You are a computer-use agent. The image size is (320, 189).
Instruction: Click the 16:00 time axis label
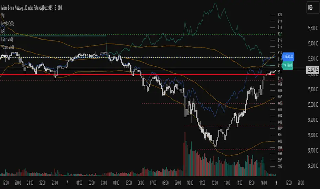pos(264,183)
